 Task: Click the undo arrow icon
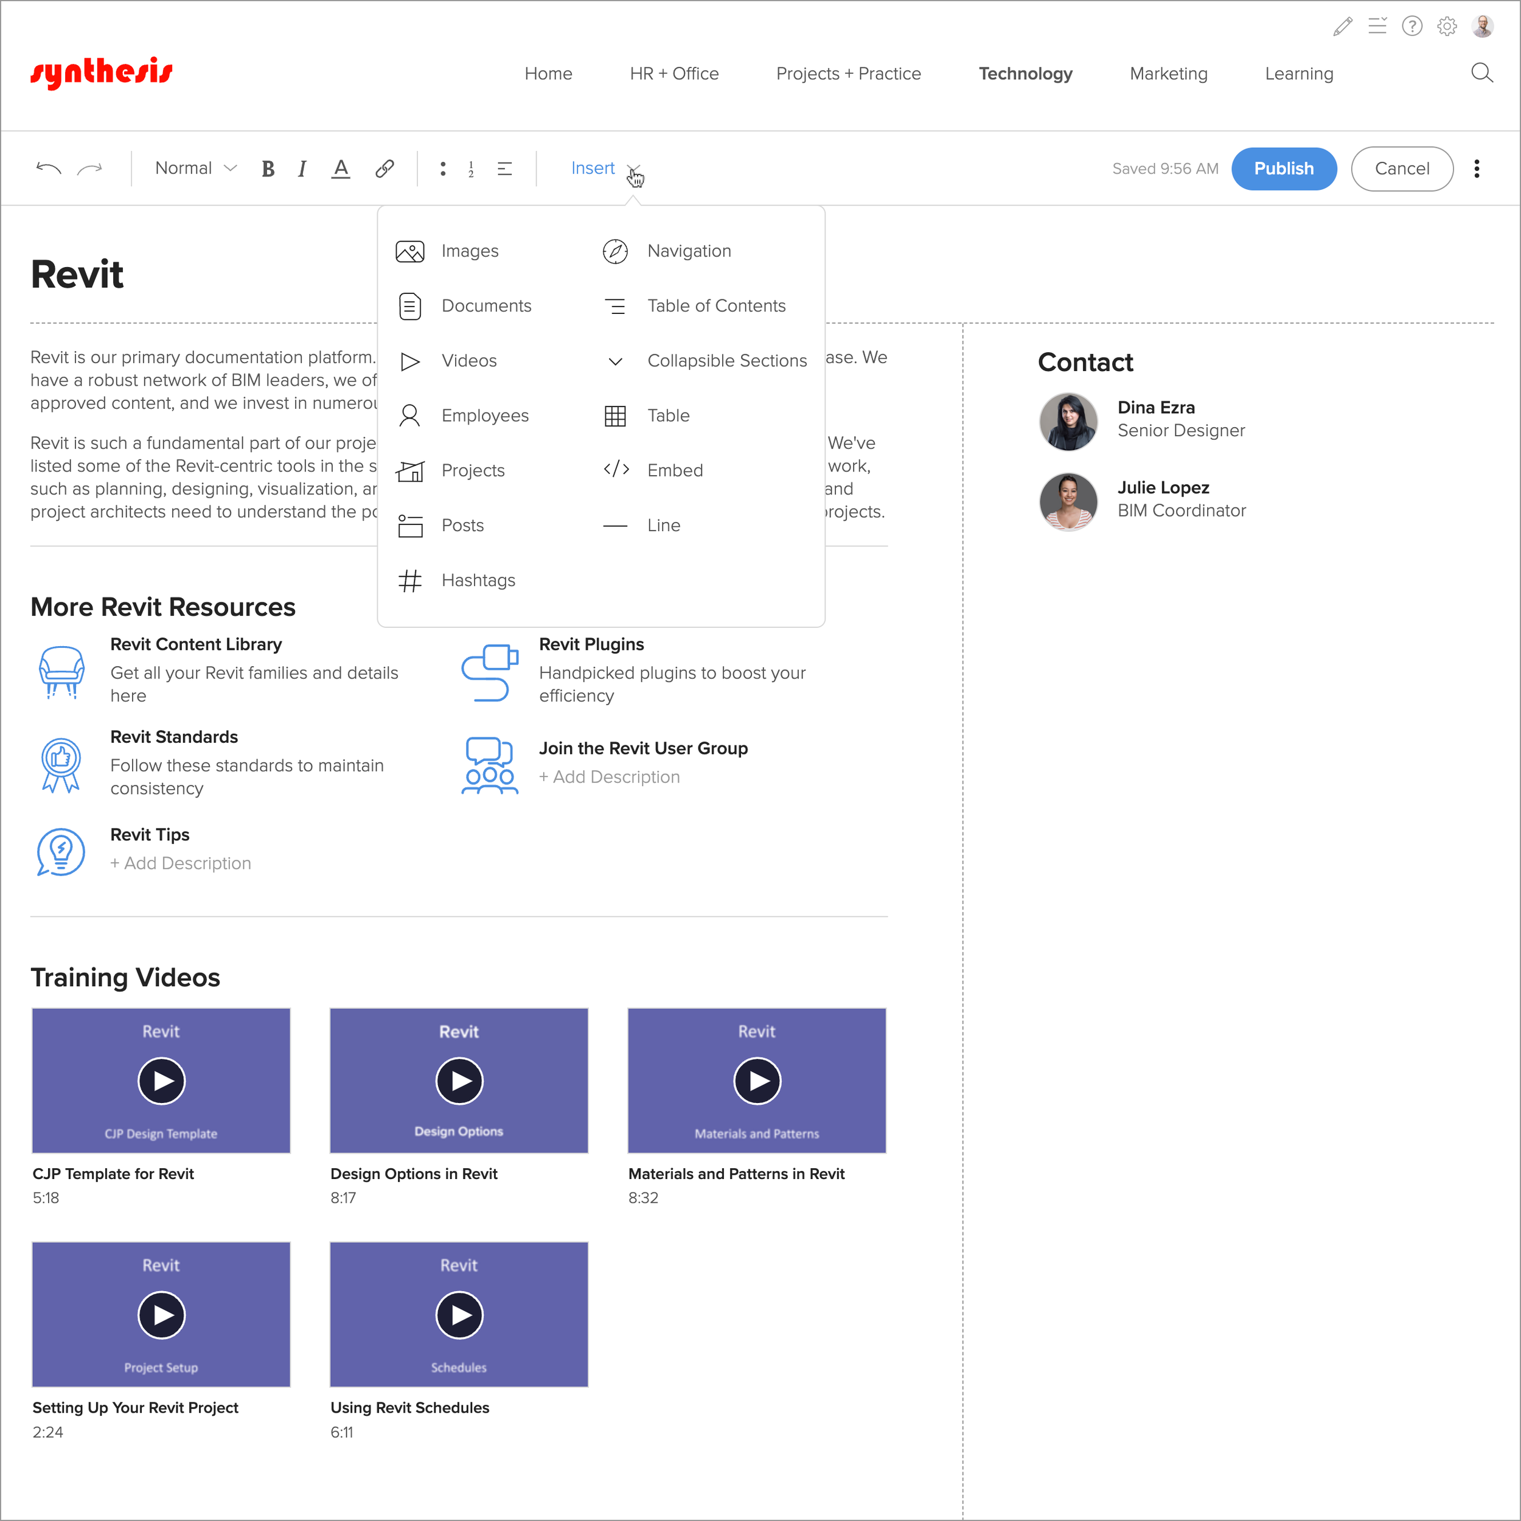click(49, 169)
